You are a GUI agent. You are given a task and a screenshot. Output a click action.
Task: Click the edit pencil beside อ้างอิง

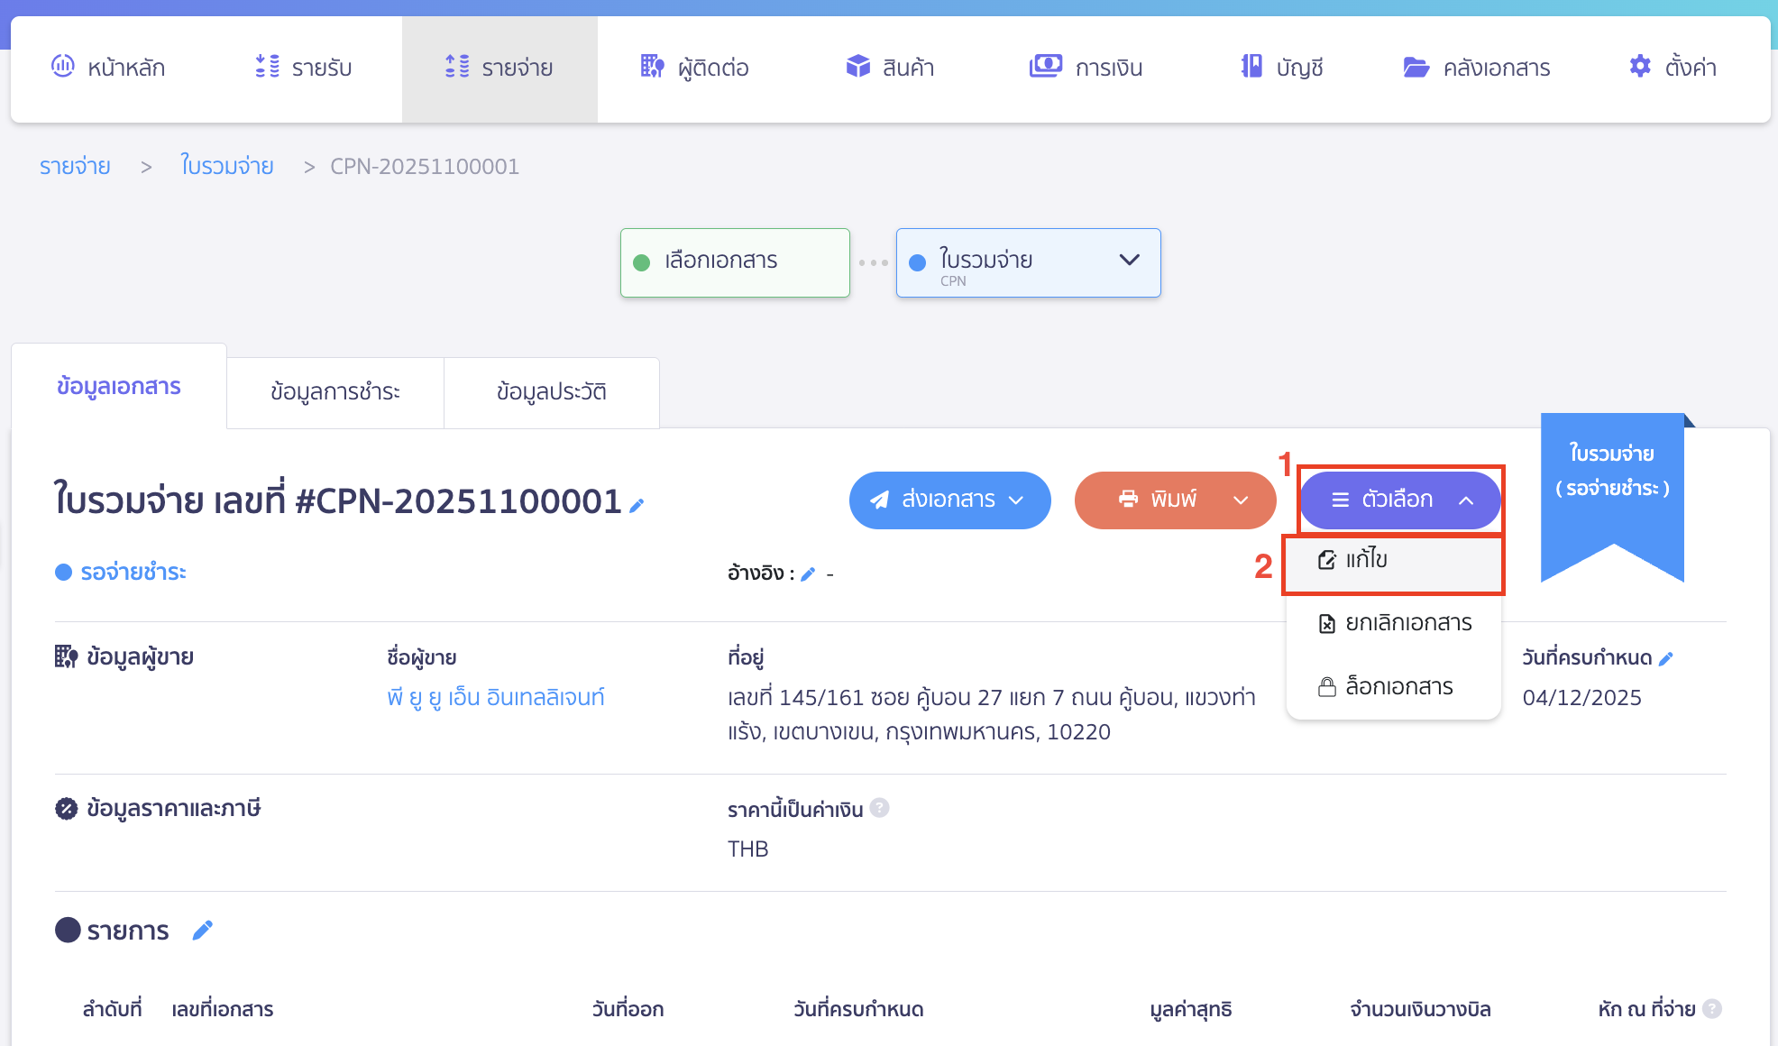pos(808,574)
